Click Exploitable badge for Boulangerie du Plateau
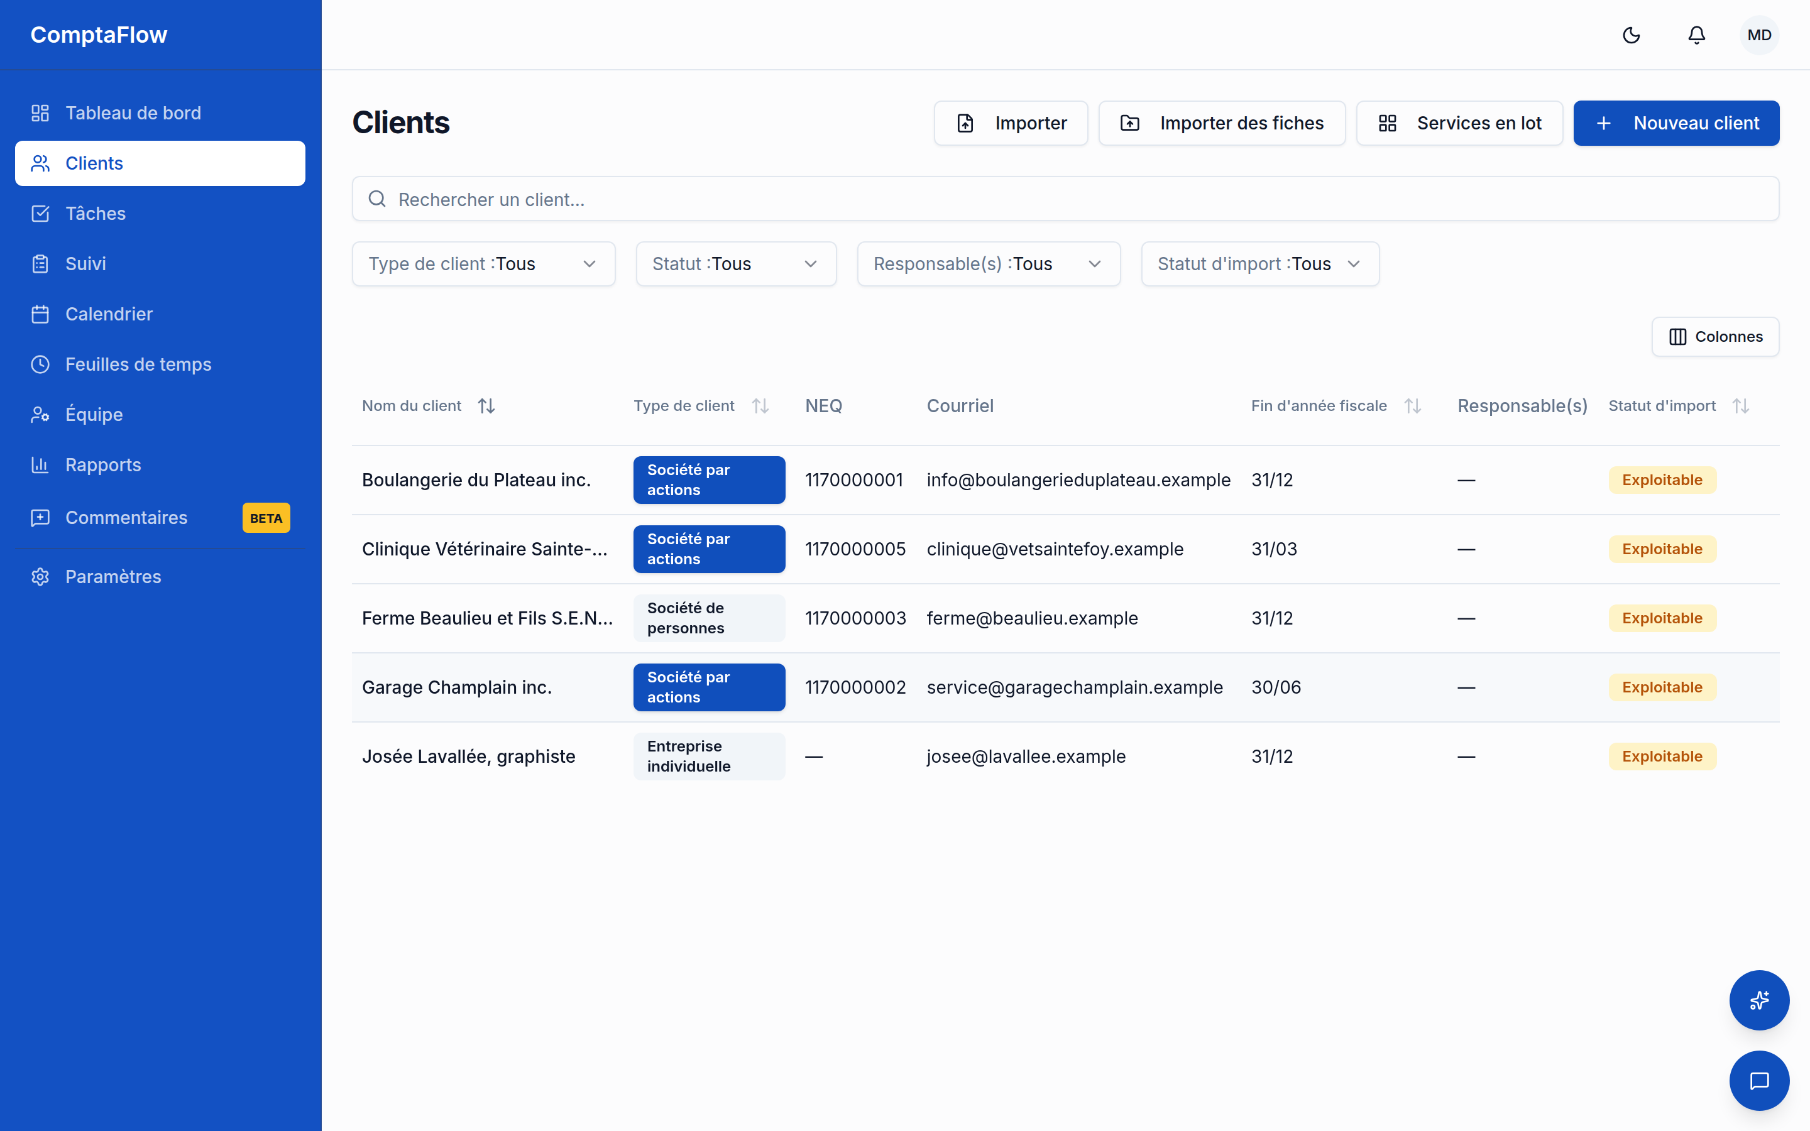1810x1131 pixels. 1662,480
